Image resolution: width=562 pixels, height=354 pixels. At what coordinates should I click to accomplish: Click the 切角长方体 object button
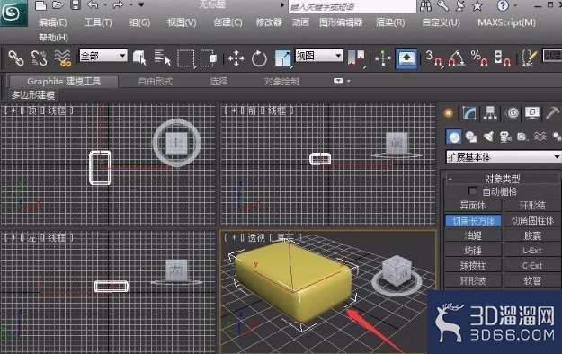pyautogui.click(x=473, y=221)
